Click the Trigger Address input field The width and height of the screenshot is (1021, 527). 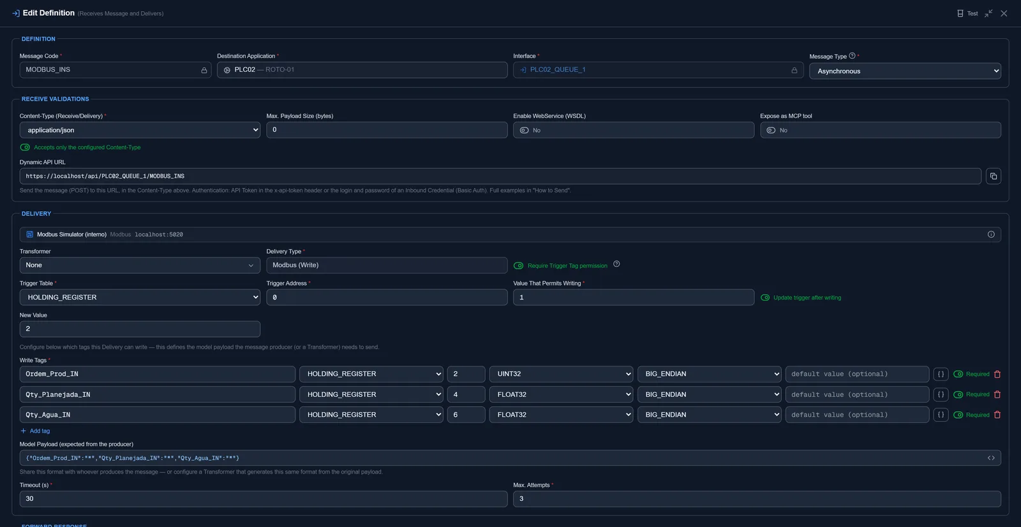387,298
